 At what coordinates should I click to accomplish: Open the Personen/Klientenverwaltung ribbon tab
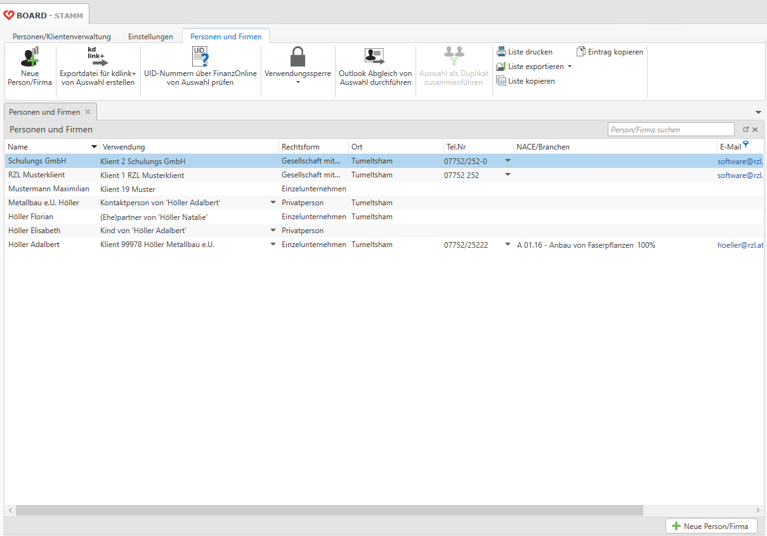coord(62,37)
